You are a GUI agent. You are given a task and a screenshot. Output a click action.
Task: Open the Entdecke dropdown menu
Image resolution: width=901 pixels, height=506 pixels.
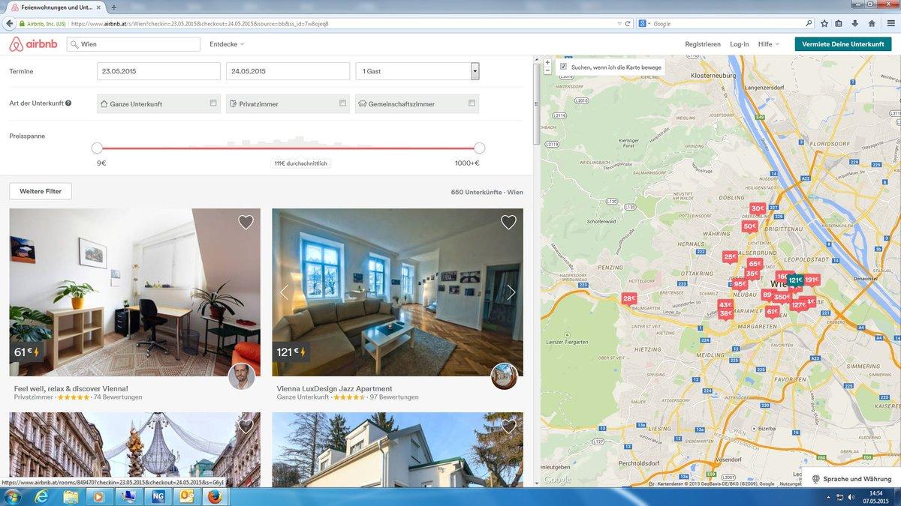coord(227,44)
